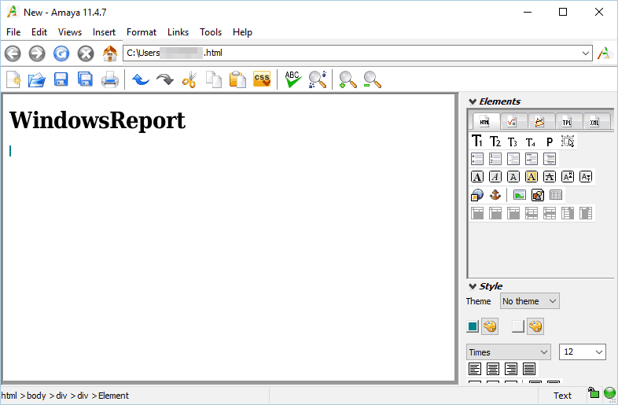This screenshot has width=618, height=405.
Task: Open the Times font family dropdown
Action: pyautogui.click(x=509, y=352)
